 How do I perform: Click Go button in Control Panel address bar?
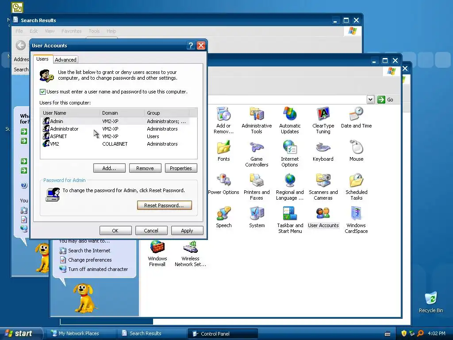[x=385, y=100]
